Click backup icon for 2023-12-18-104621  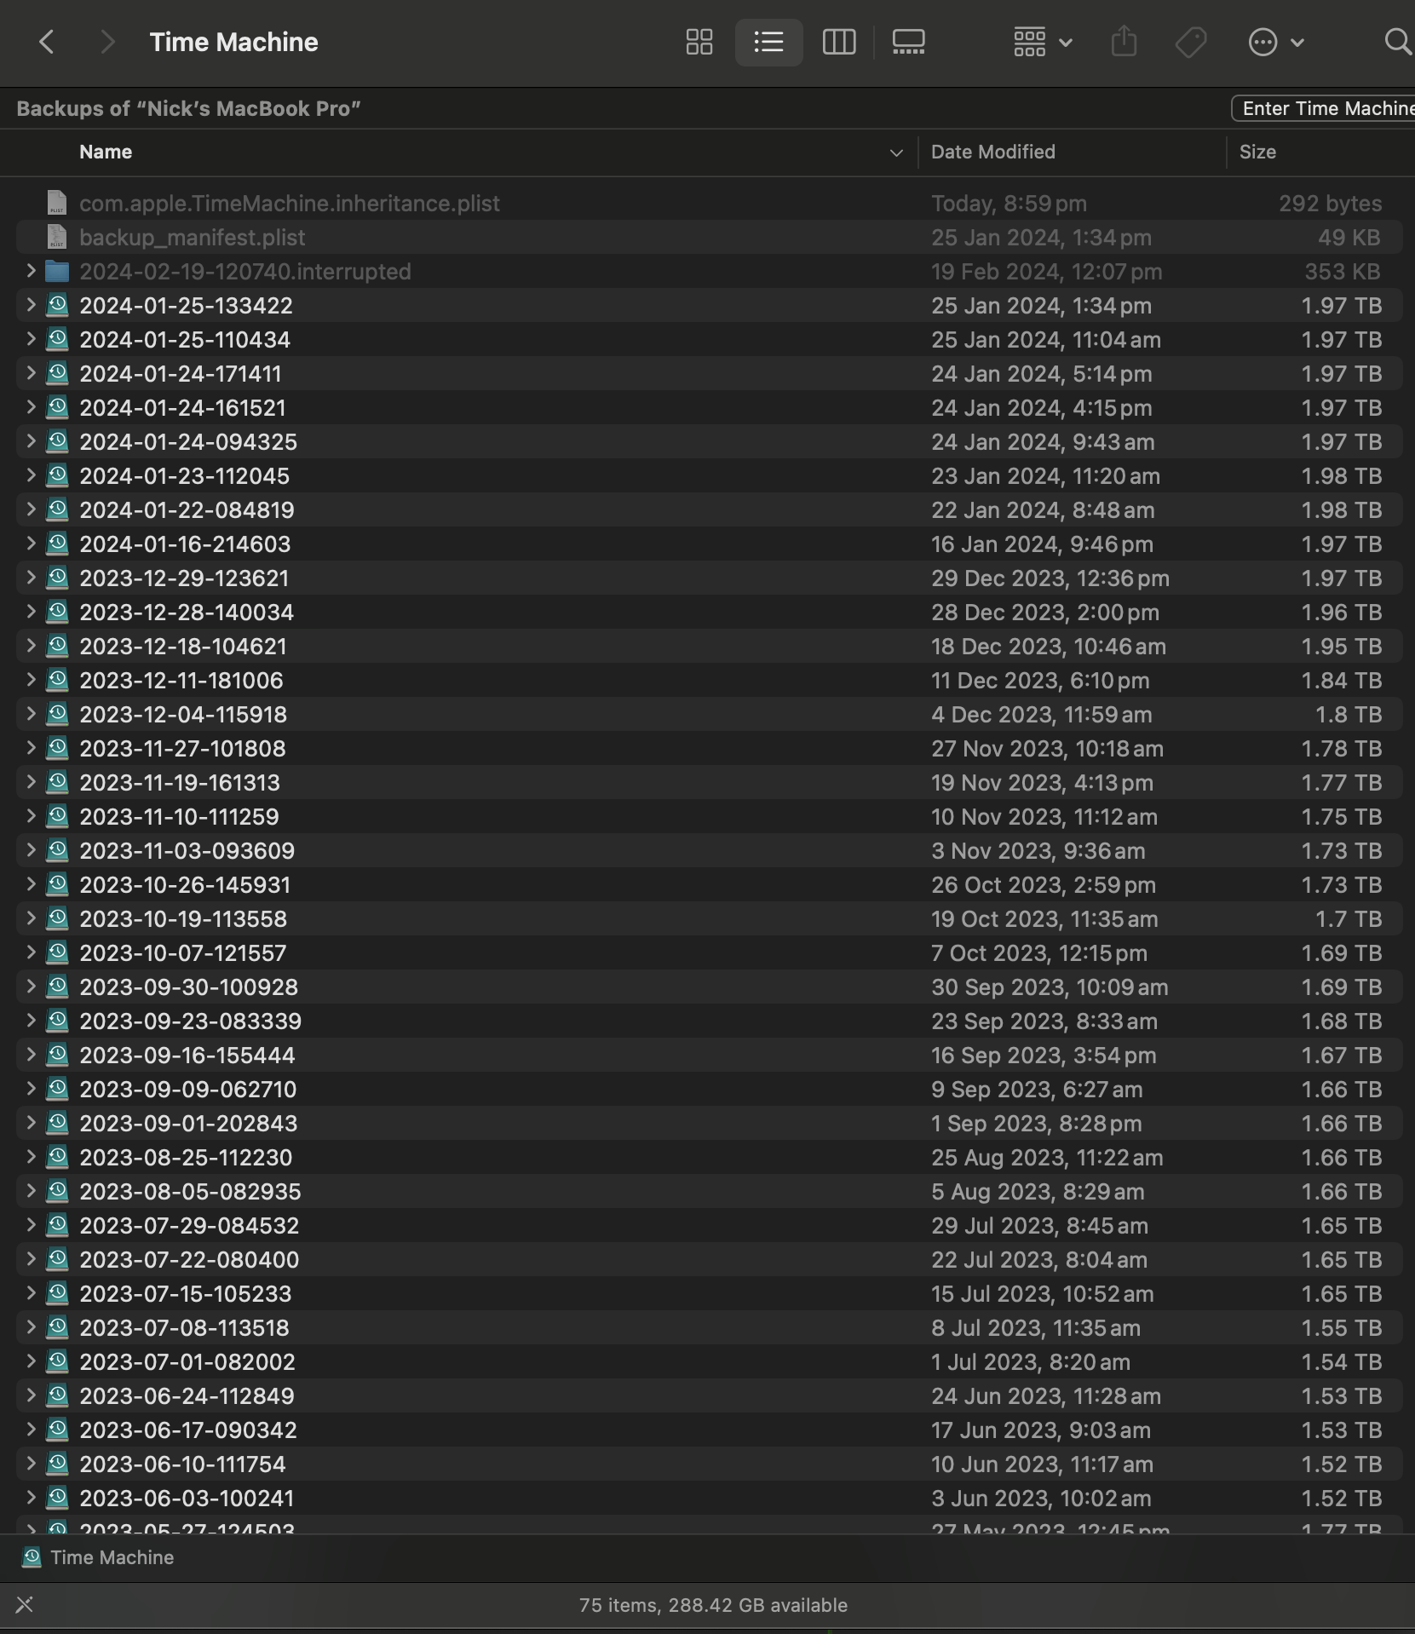tap(57, 646)
